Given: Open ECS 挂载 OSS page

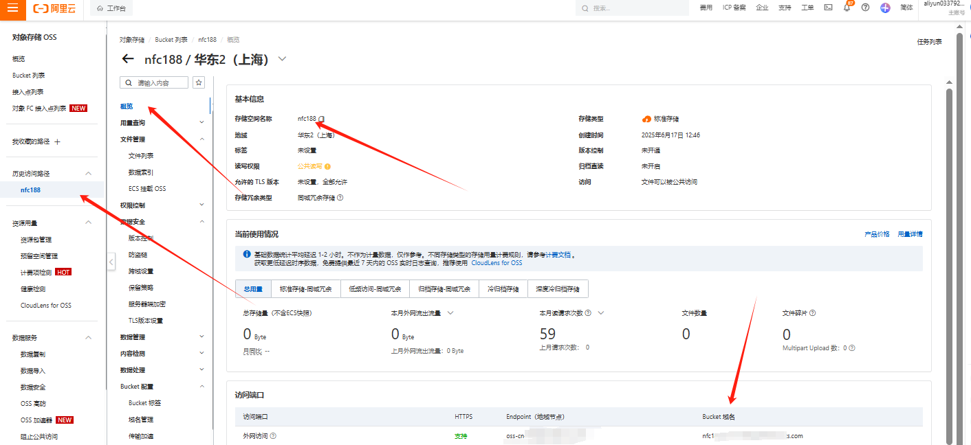Looking at the screenshot, I should [147, 189].
